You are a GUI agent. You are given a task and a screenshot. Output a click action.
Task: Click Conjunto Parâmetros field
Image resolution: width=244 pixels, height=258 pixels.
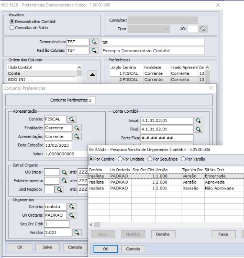(x=92, y=100)
